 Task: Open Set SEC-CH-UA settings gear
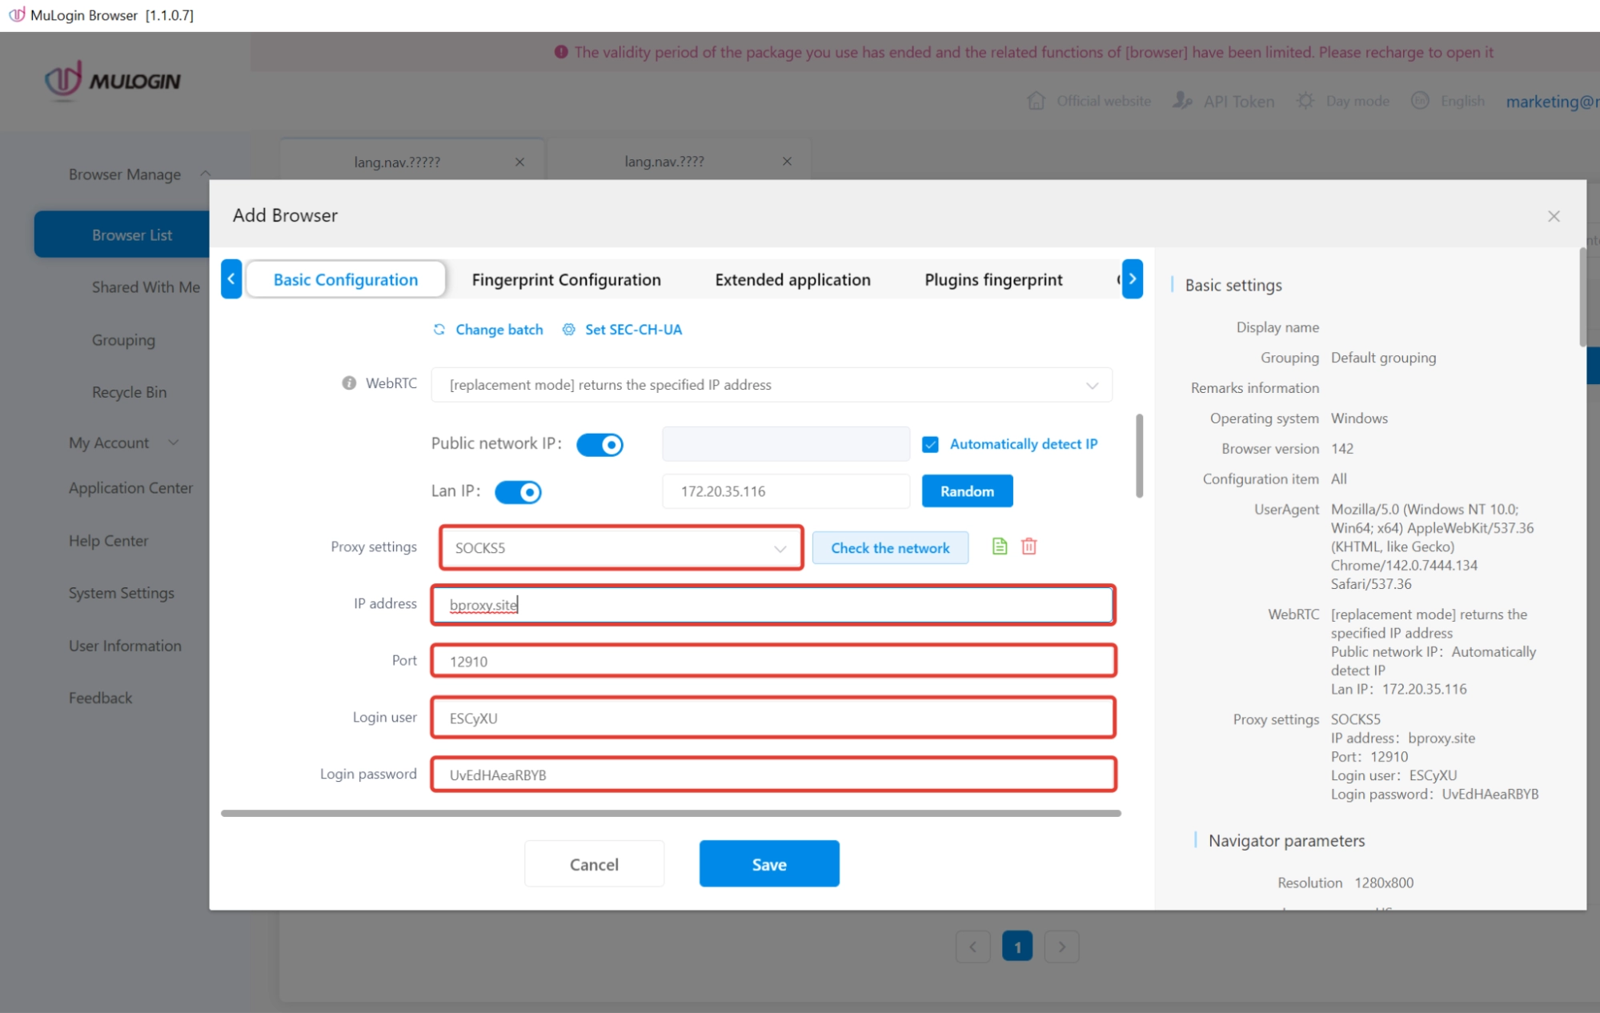pos(568,329)
